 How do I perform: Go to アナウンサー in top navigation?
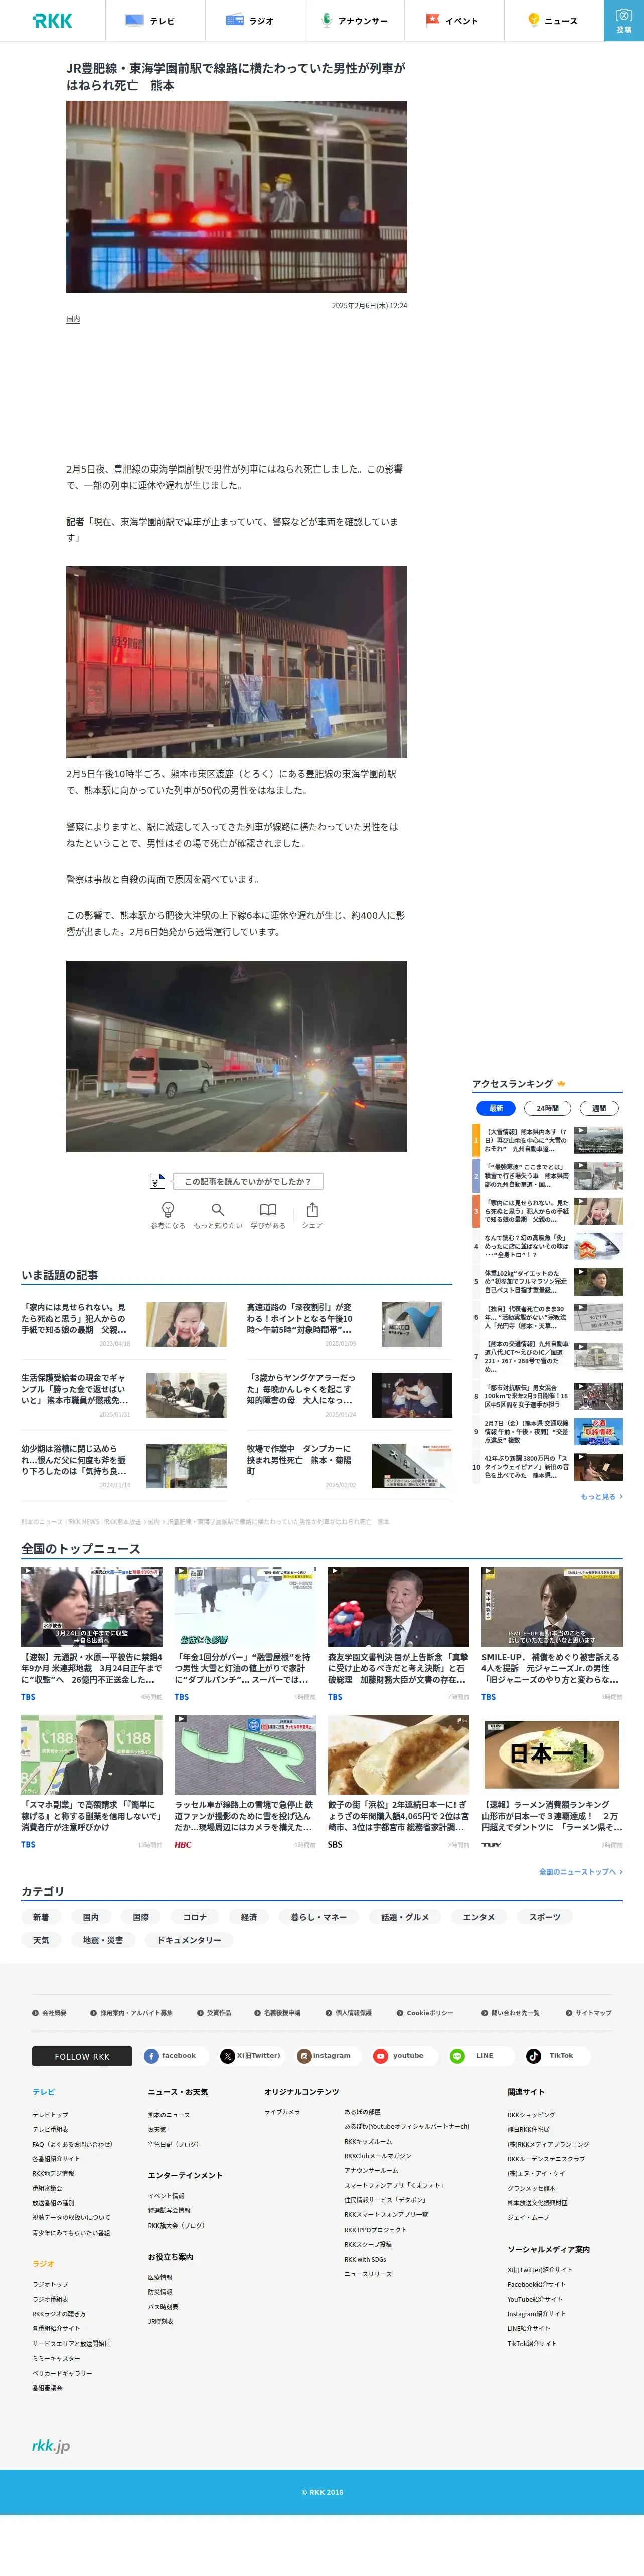click(354, 20)
